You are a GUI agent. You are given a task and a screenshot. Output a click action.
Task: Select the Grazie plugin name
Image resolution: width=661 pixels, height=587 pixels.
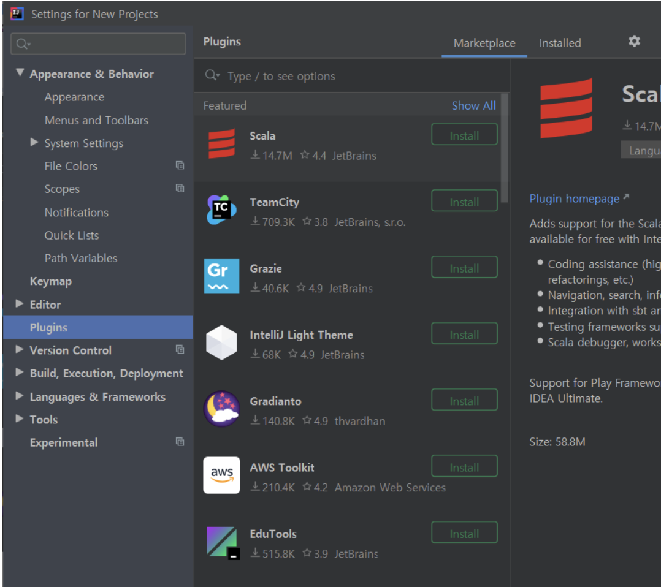click(x=266, y=268)
